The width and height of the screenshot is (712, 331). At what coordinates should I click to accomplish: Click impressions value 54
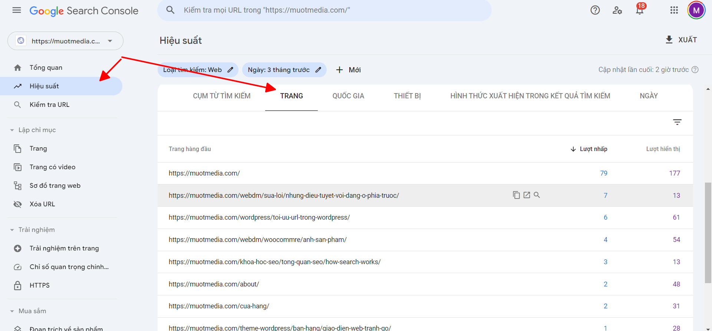pyautogui.click(x=676, y=240)
